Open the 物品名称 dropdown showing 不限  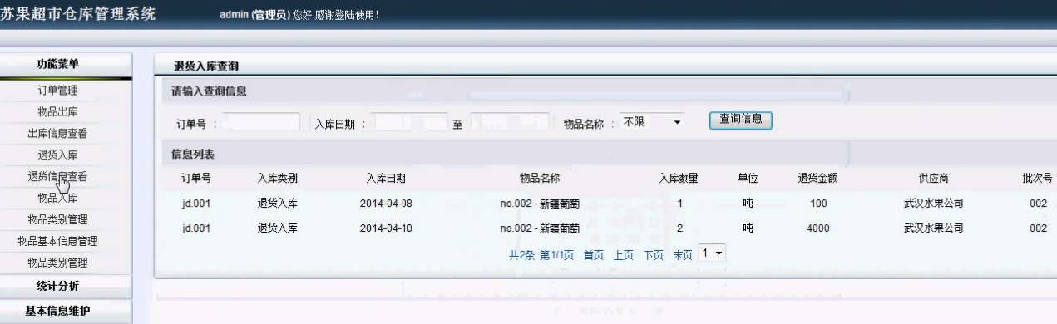[652, 122]
